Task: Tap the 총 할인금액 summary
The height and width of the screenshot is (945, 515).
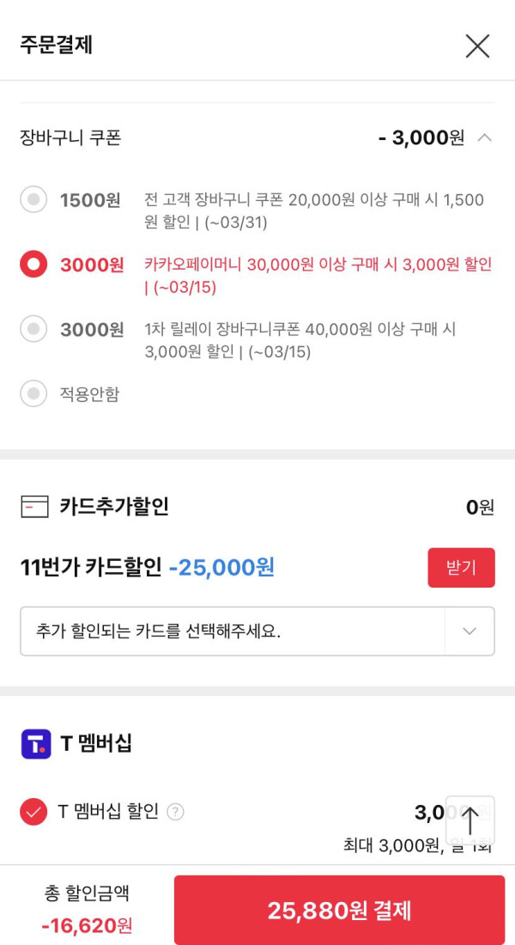Action: coord(88,909)
